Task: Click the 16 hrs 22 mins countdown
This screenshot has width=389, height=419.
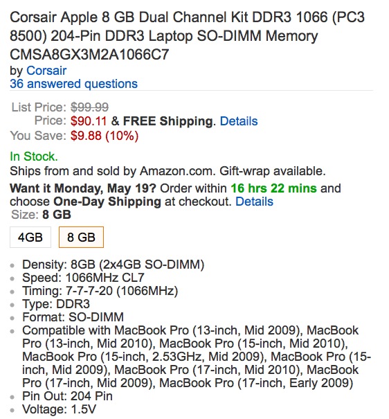Action: pos(273,188)
